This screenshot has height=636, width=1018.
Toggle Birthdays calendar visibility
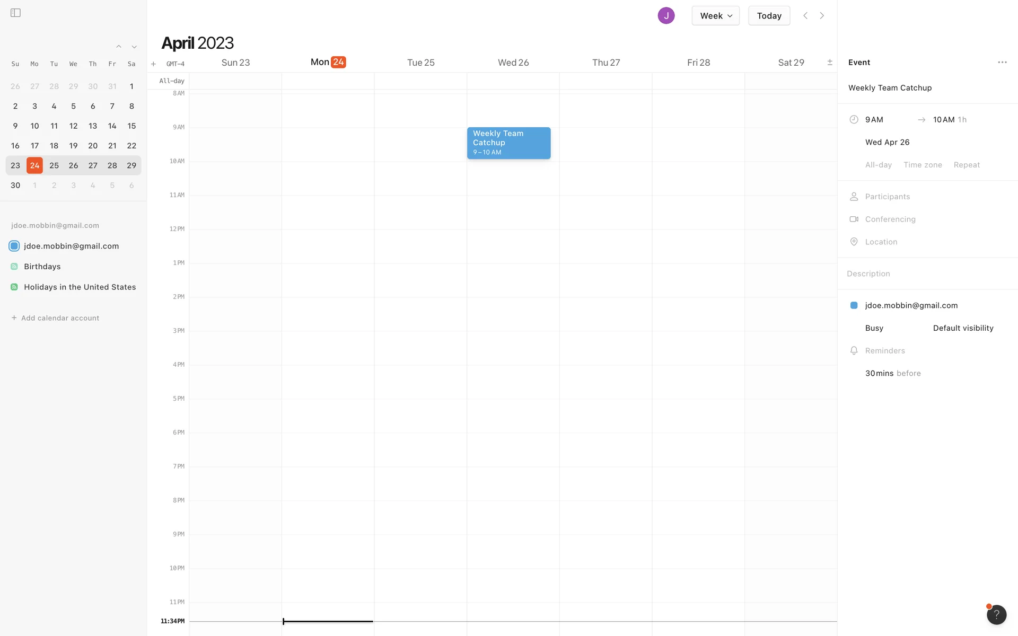14,267
